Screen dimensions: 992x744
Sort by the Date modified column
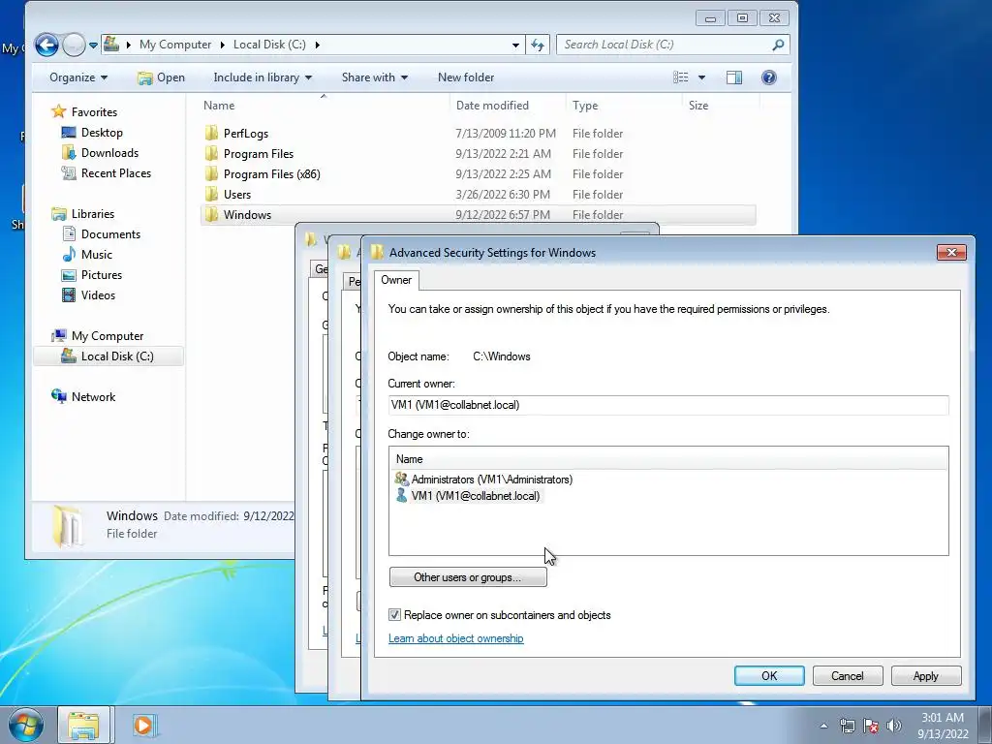(508, 105)
